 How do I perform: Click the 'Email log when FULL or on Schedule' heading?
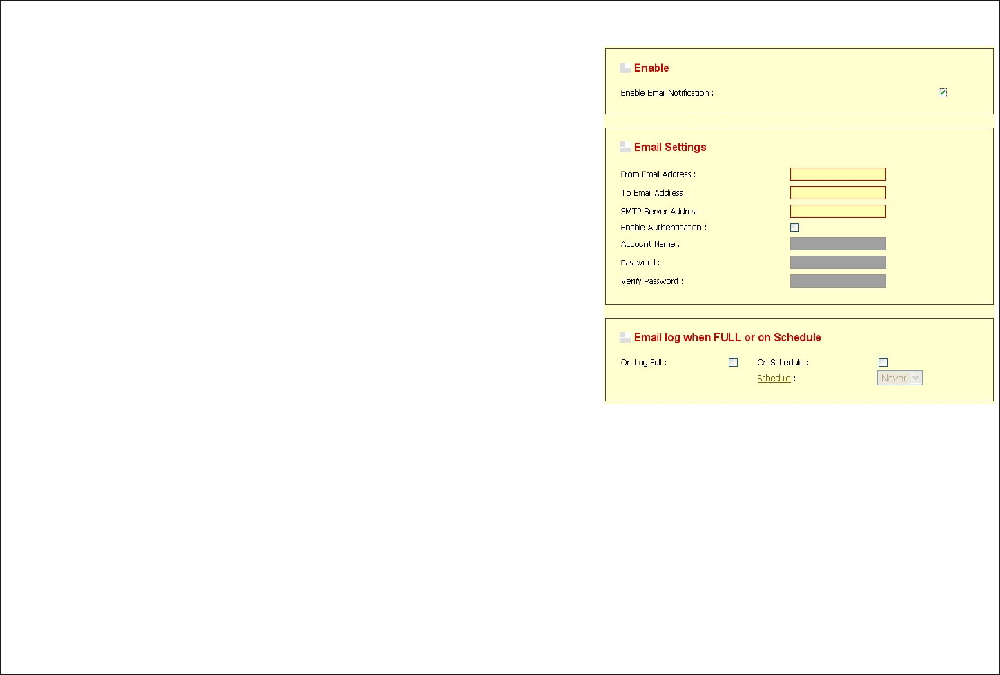tap(727, 338)
